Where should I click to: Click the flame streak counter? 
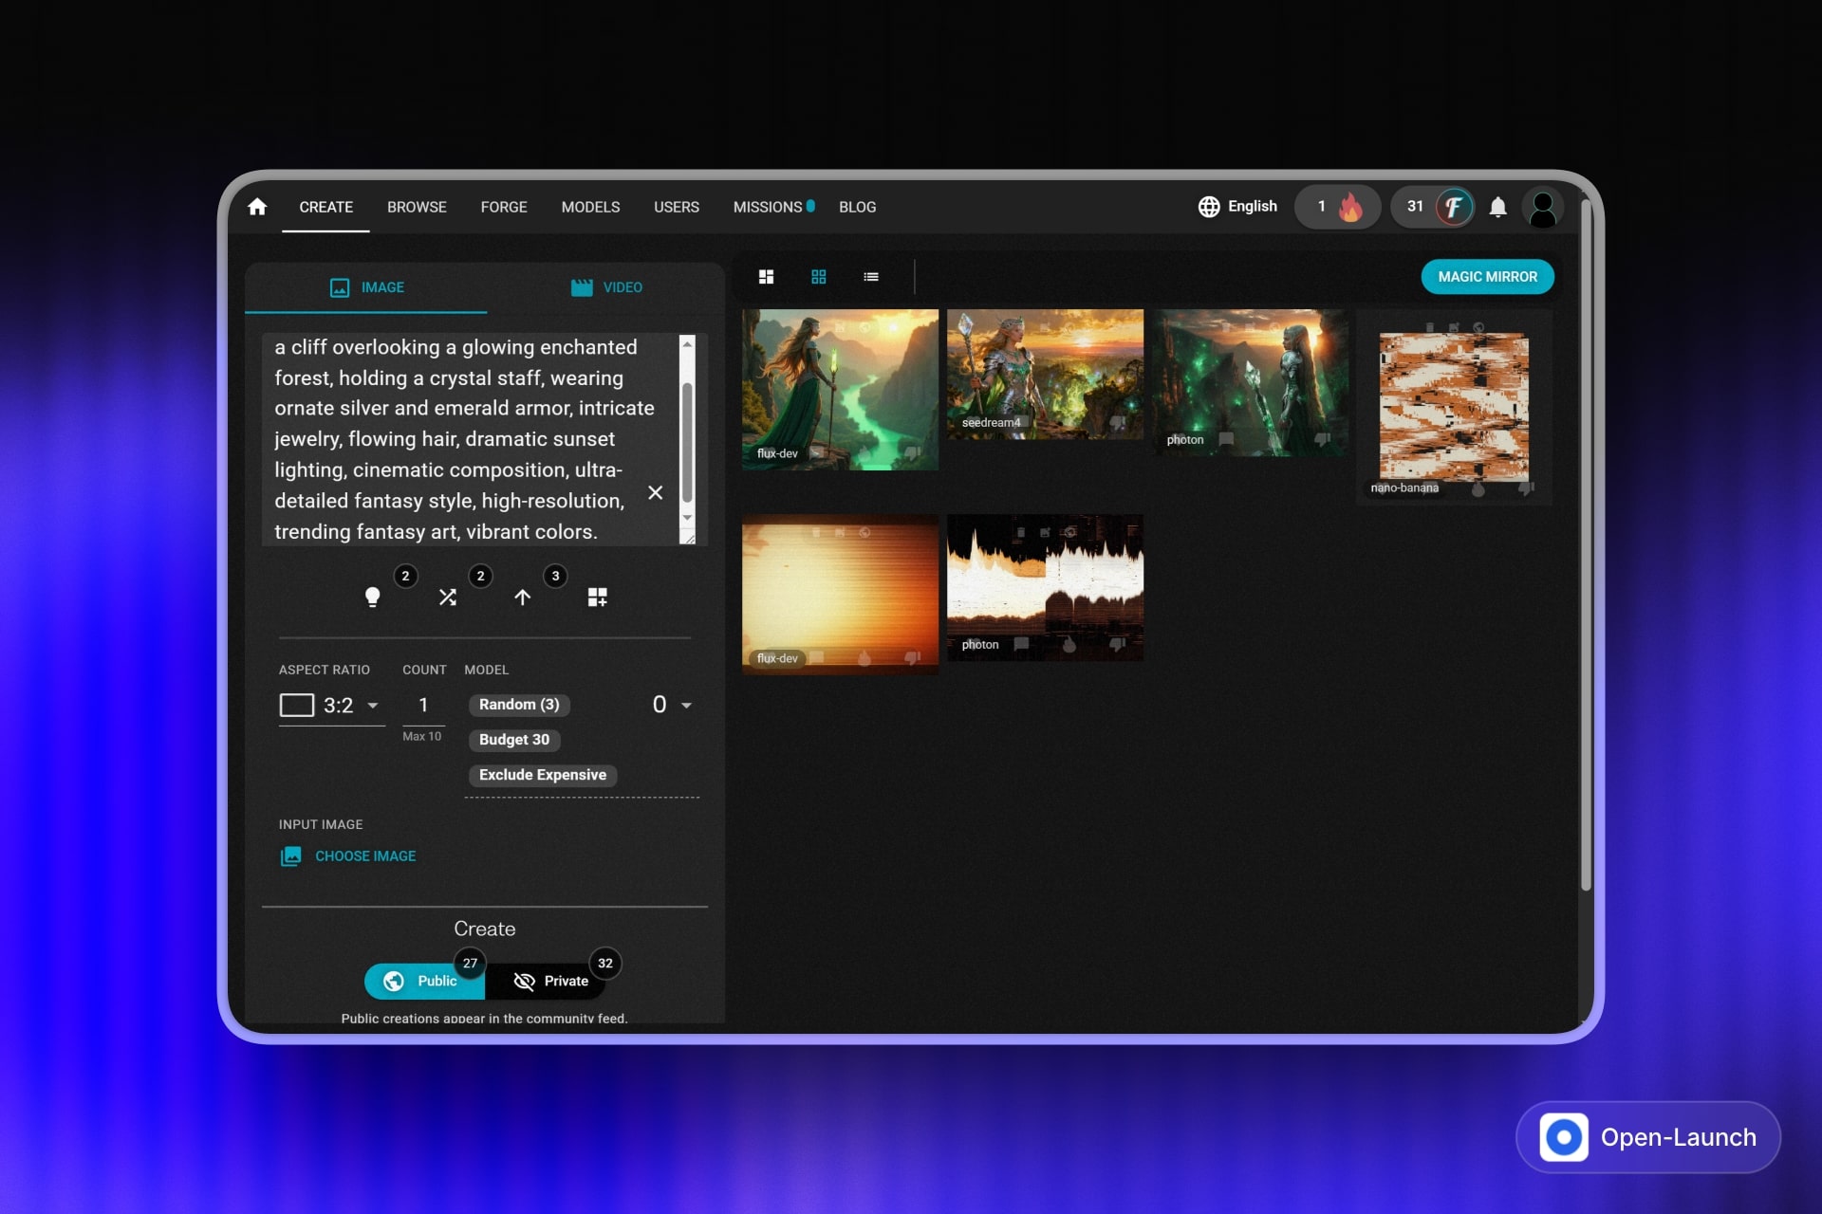coord(1337,207)
